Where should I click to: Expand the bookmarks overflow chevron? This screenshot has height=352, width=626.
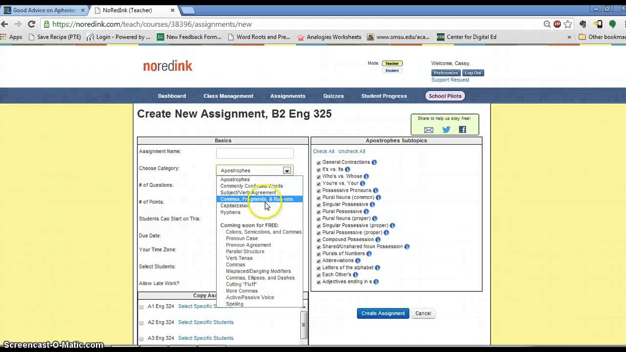(x=569, y=37)
